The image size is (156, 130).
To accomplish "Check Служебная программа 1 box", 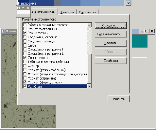I will [x=25, y=49].
